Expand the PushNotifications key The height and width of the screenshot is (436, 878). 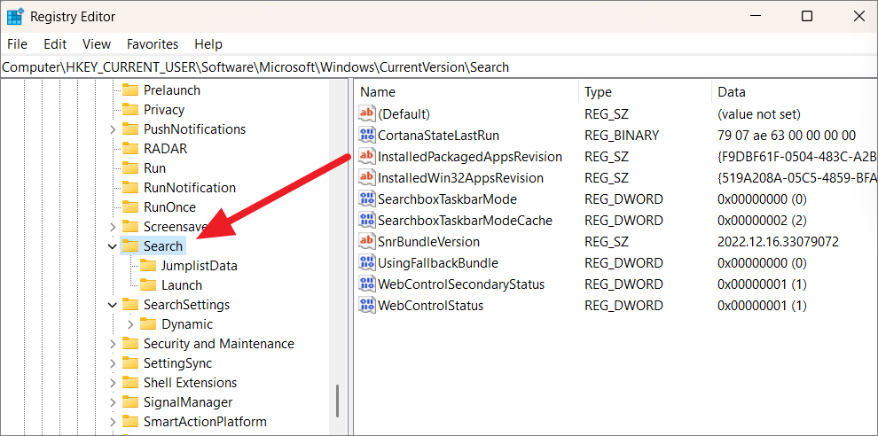tap(113, 129)
